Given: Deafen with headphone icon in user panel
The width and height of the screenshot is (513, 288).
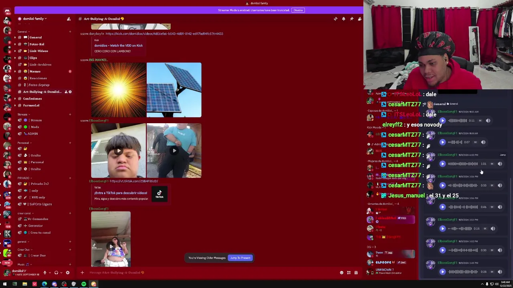Looking at the screenshot, I should point(56,273).
